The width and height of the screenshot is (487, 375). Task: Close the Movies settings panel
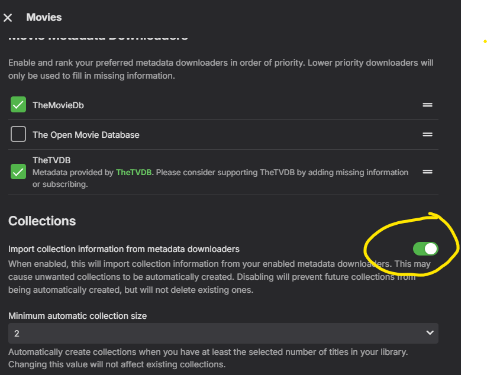tap(8, 18)
